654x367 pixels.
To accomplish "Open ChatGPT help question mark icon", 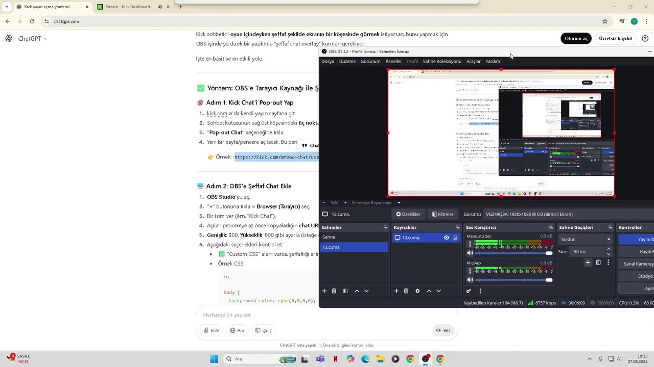I will [645, 38].
